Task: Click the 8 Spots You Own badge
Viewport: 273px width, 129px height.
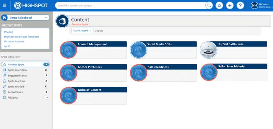Action: 46,81
